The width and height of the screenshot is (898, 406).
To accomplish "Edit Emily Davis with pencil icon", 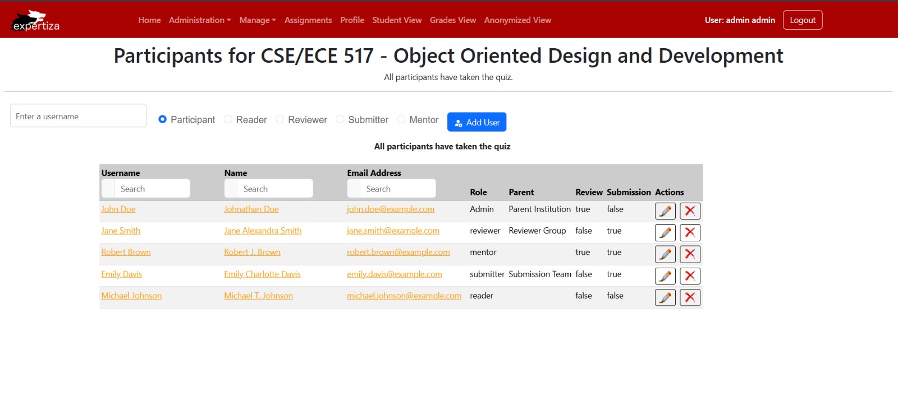I will tap(665, 276).
